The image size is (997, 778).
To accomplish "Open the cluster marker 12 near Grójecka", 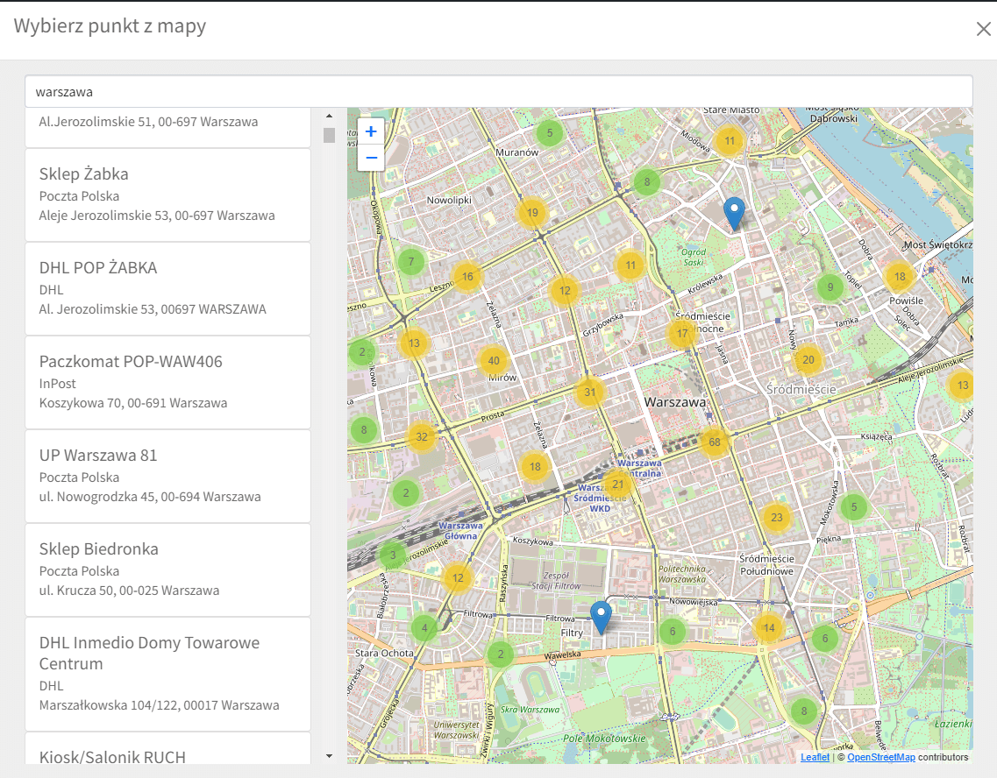I will pyautogui.click(x=458, y=577).
